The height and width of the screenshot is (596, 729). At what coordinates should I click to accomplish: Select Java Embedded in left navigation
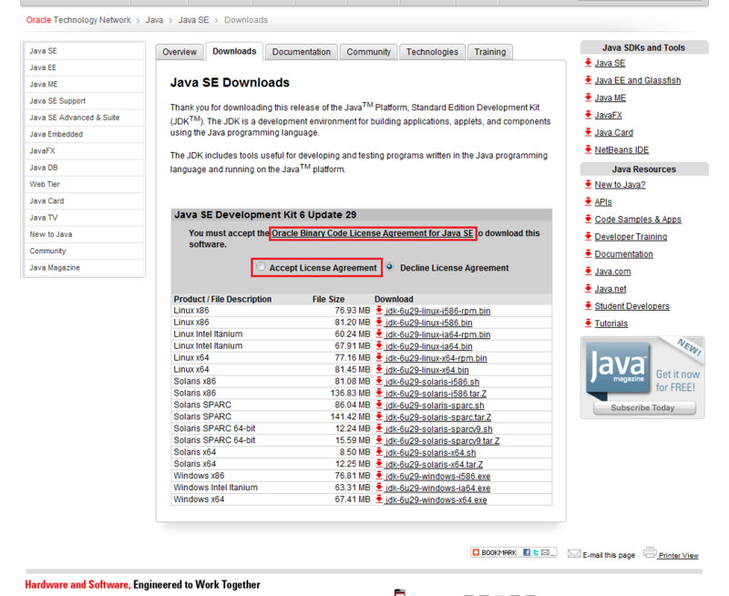click(x=84, y=134)
